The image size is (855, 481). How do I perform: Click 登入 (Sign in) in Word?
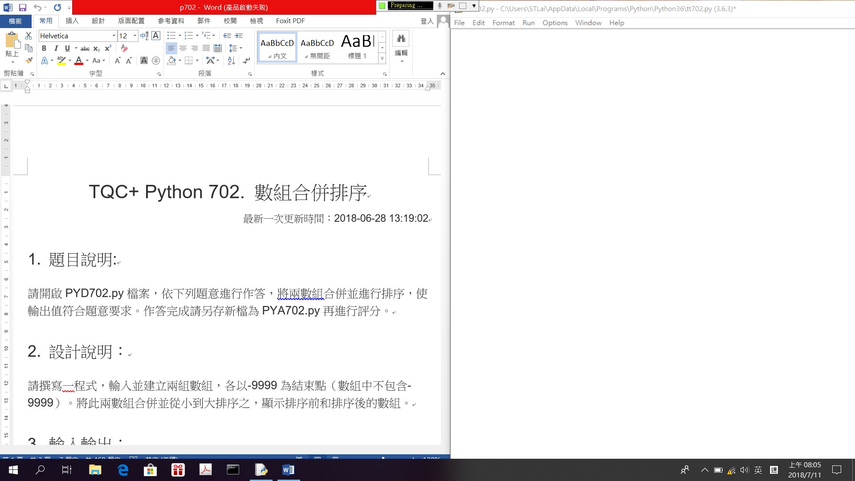tap(427, 21)
